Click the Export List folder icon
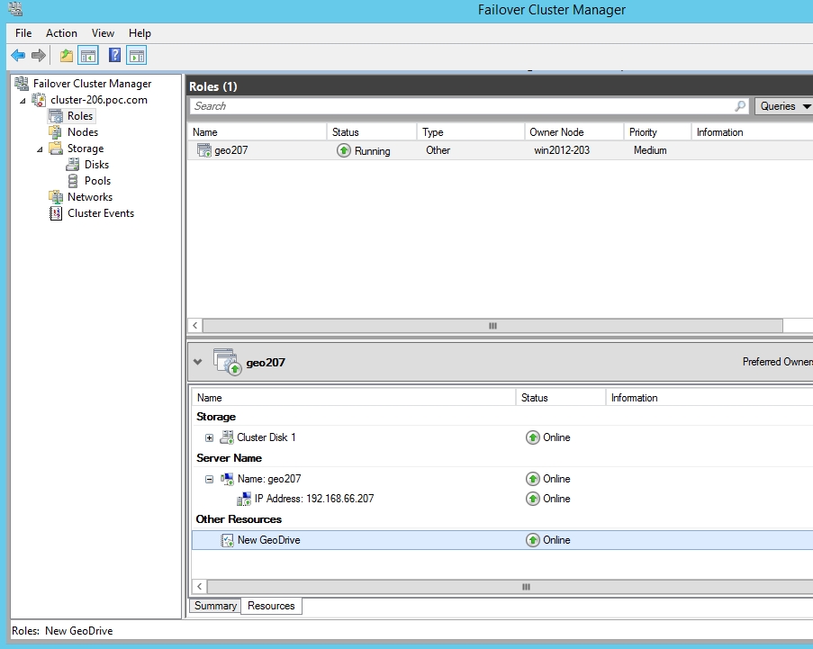813x649 pixels. 66,55
